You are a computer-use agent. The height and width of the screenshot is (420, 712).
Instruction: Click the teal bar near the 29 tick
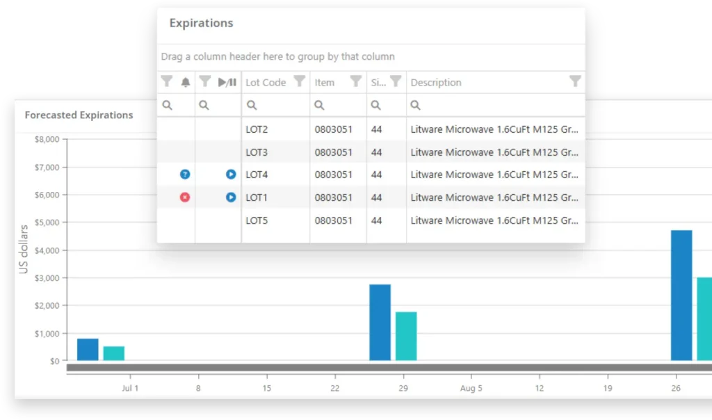406,336
